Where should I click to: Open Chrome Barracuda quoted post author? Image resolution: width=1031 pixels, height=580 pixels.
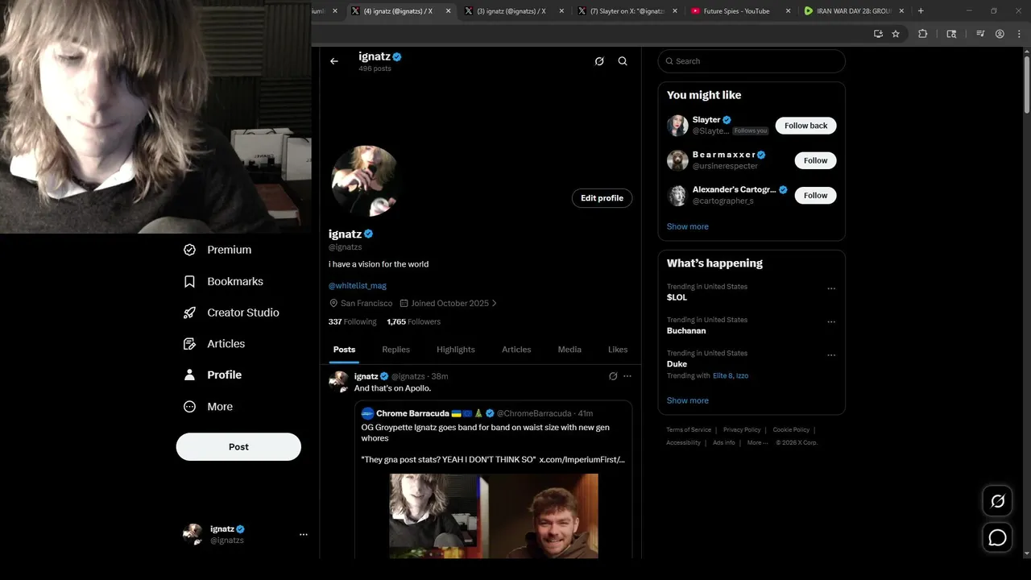pos(413,413)
